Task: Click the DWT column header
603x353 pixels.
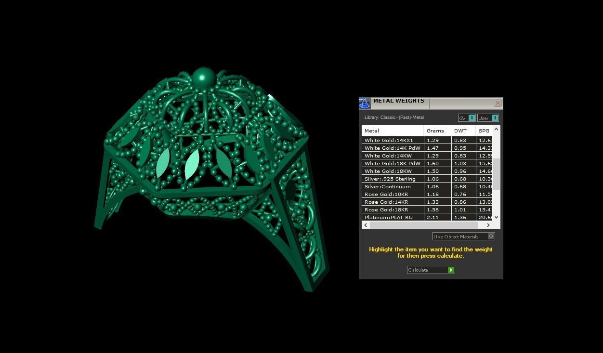Action: (x=463, y=131)
